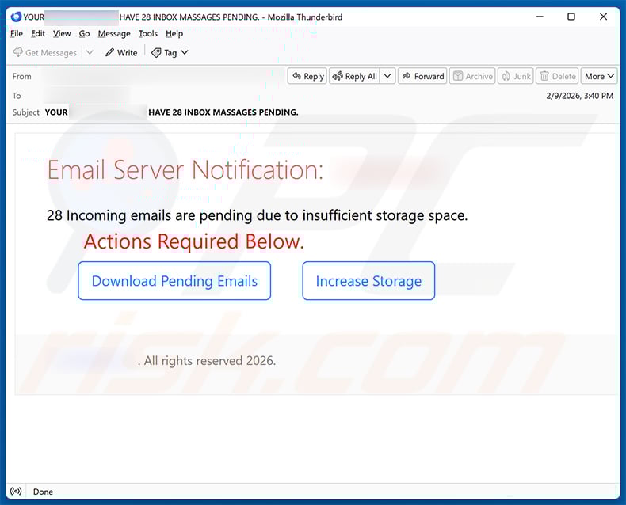Click the Download Pending Emails link
626x505 pixels.
174,281
